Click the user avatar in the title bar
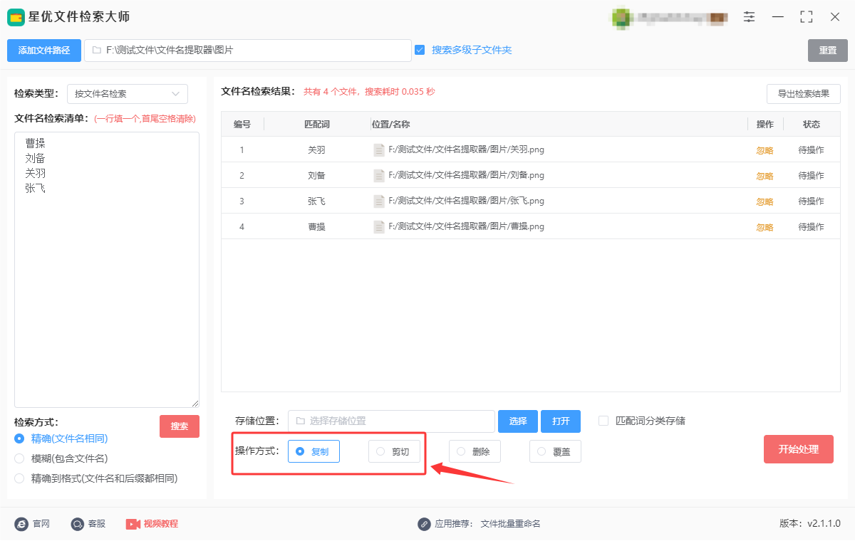The width and height of the screenshot is (855, 541). tap(621, 16)
